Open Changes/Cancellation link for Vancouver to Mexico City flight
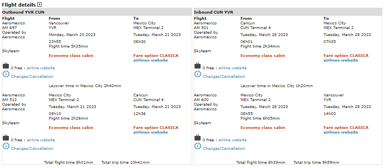The image size is (385, 168). (32, 77)
